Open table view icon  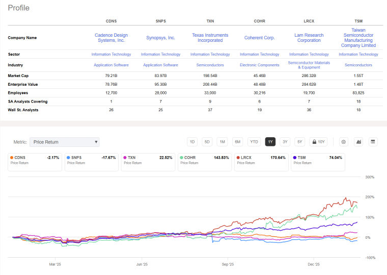click(373, 142)
